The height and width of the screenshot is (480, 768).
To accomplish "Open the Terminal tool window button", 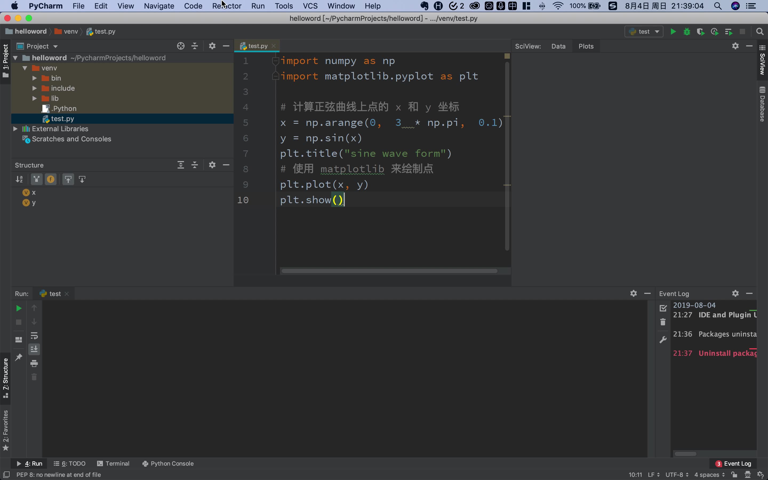I will click(113, 463).
